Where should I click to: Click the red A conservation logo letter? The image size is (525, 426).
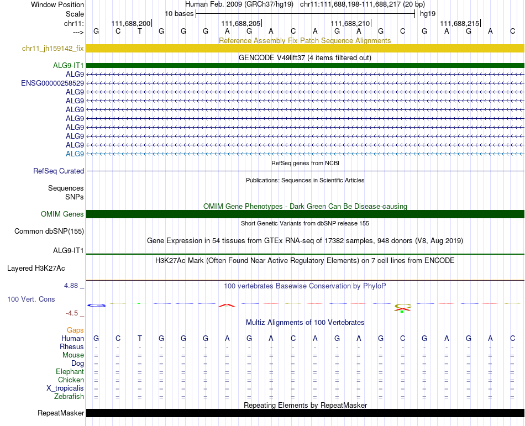click(227, 305)
